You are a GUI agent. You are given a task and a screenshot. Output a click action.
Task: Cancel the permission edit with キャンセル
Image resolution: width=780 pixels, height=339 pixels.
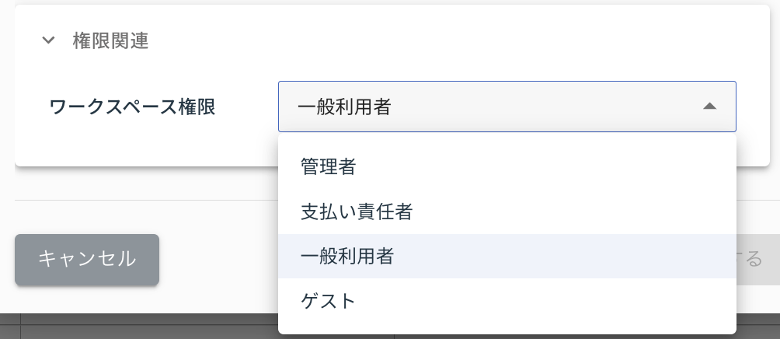[x=87, y=259]
